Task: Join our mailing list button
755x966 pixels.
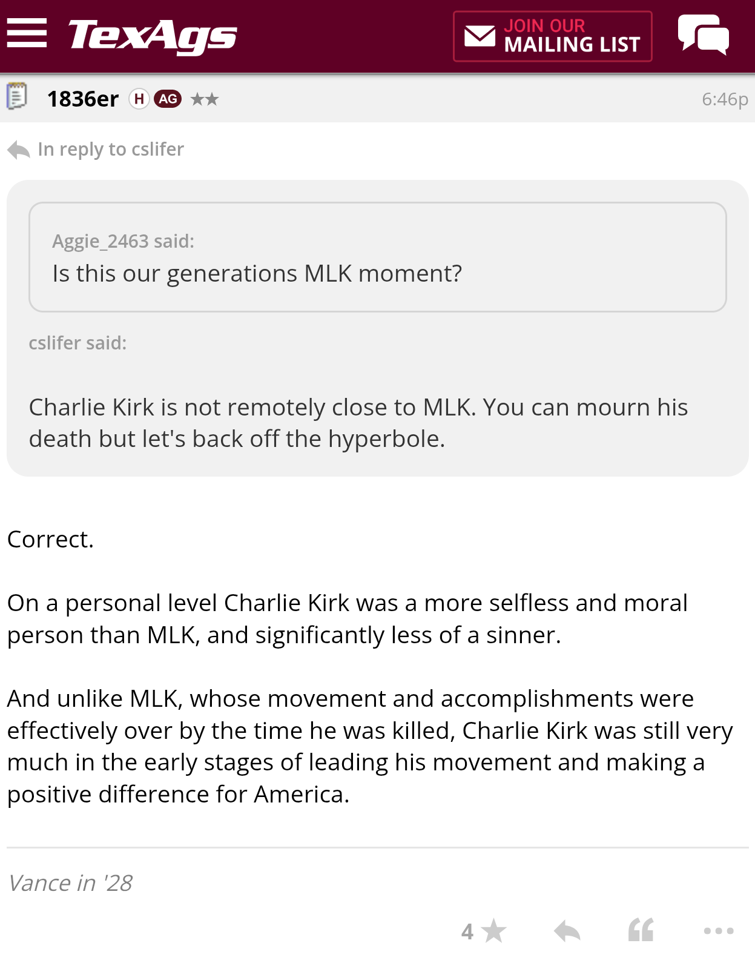Action: pyautogui.click(x=553, y=36)
